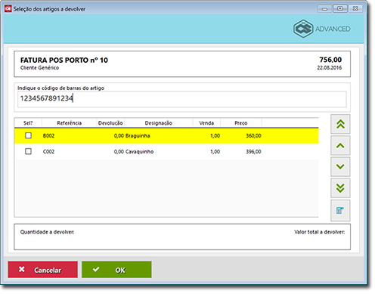Click price 360,00 cell

click(x=253, y=136)
